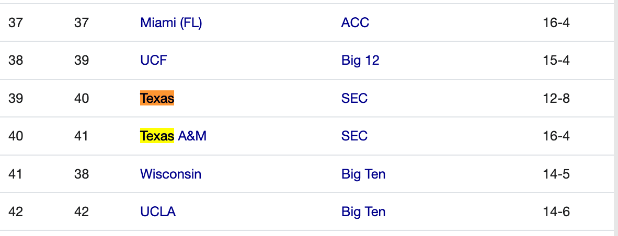The width and height of the screenshot is (618, 236).
Task: Open SEC link in the Texas A&M row
Action: pyautogui.click(x=354, y=136)
